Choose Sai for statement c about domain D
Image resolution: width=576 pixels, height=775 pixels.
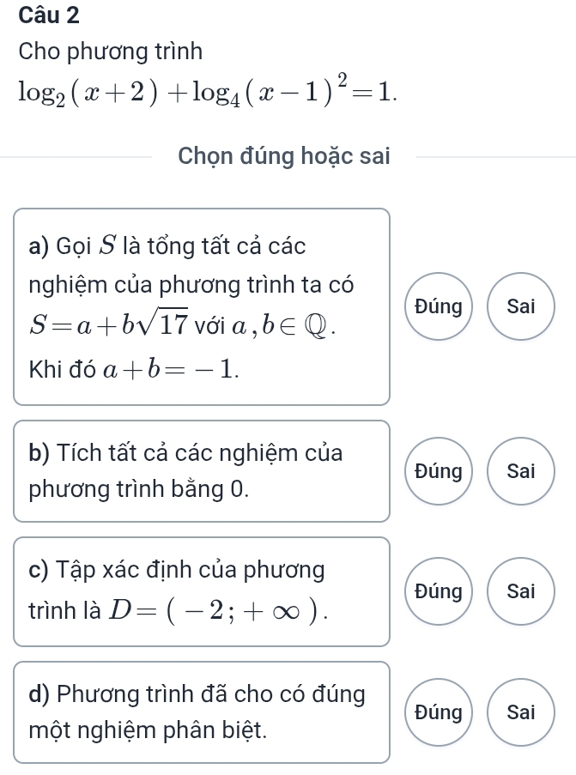[521, 591]
